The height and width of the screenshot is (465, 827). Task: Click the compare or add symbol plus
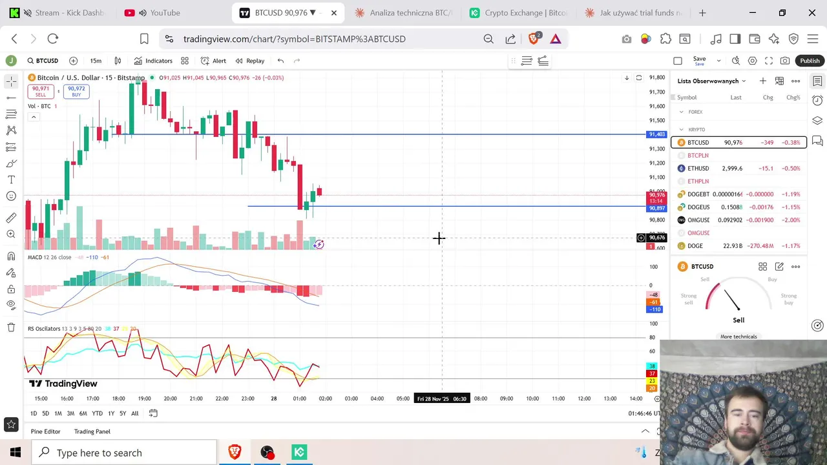click(73, 61)
